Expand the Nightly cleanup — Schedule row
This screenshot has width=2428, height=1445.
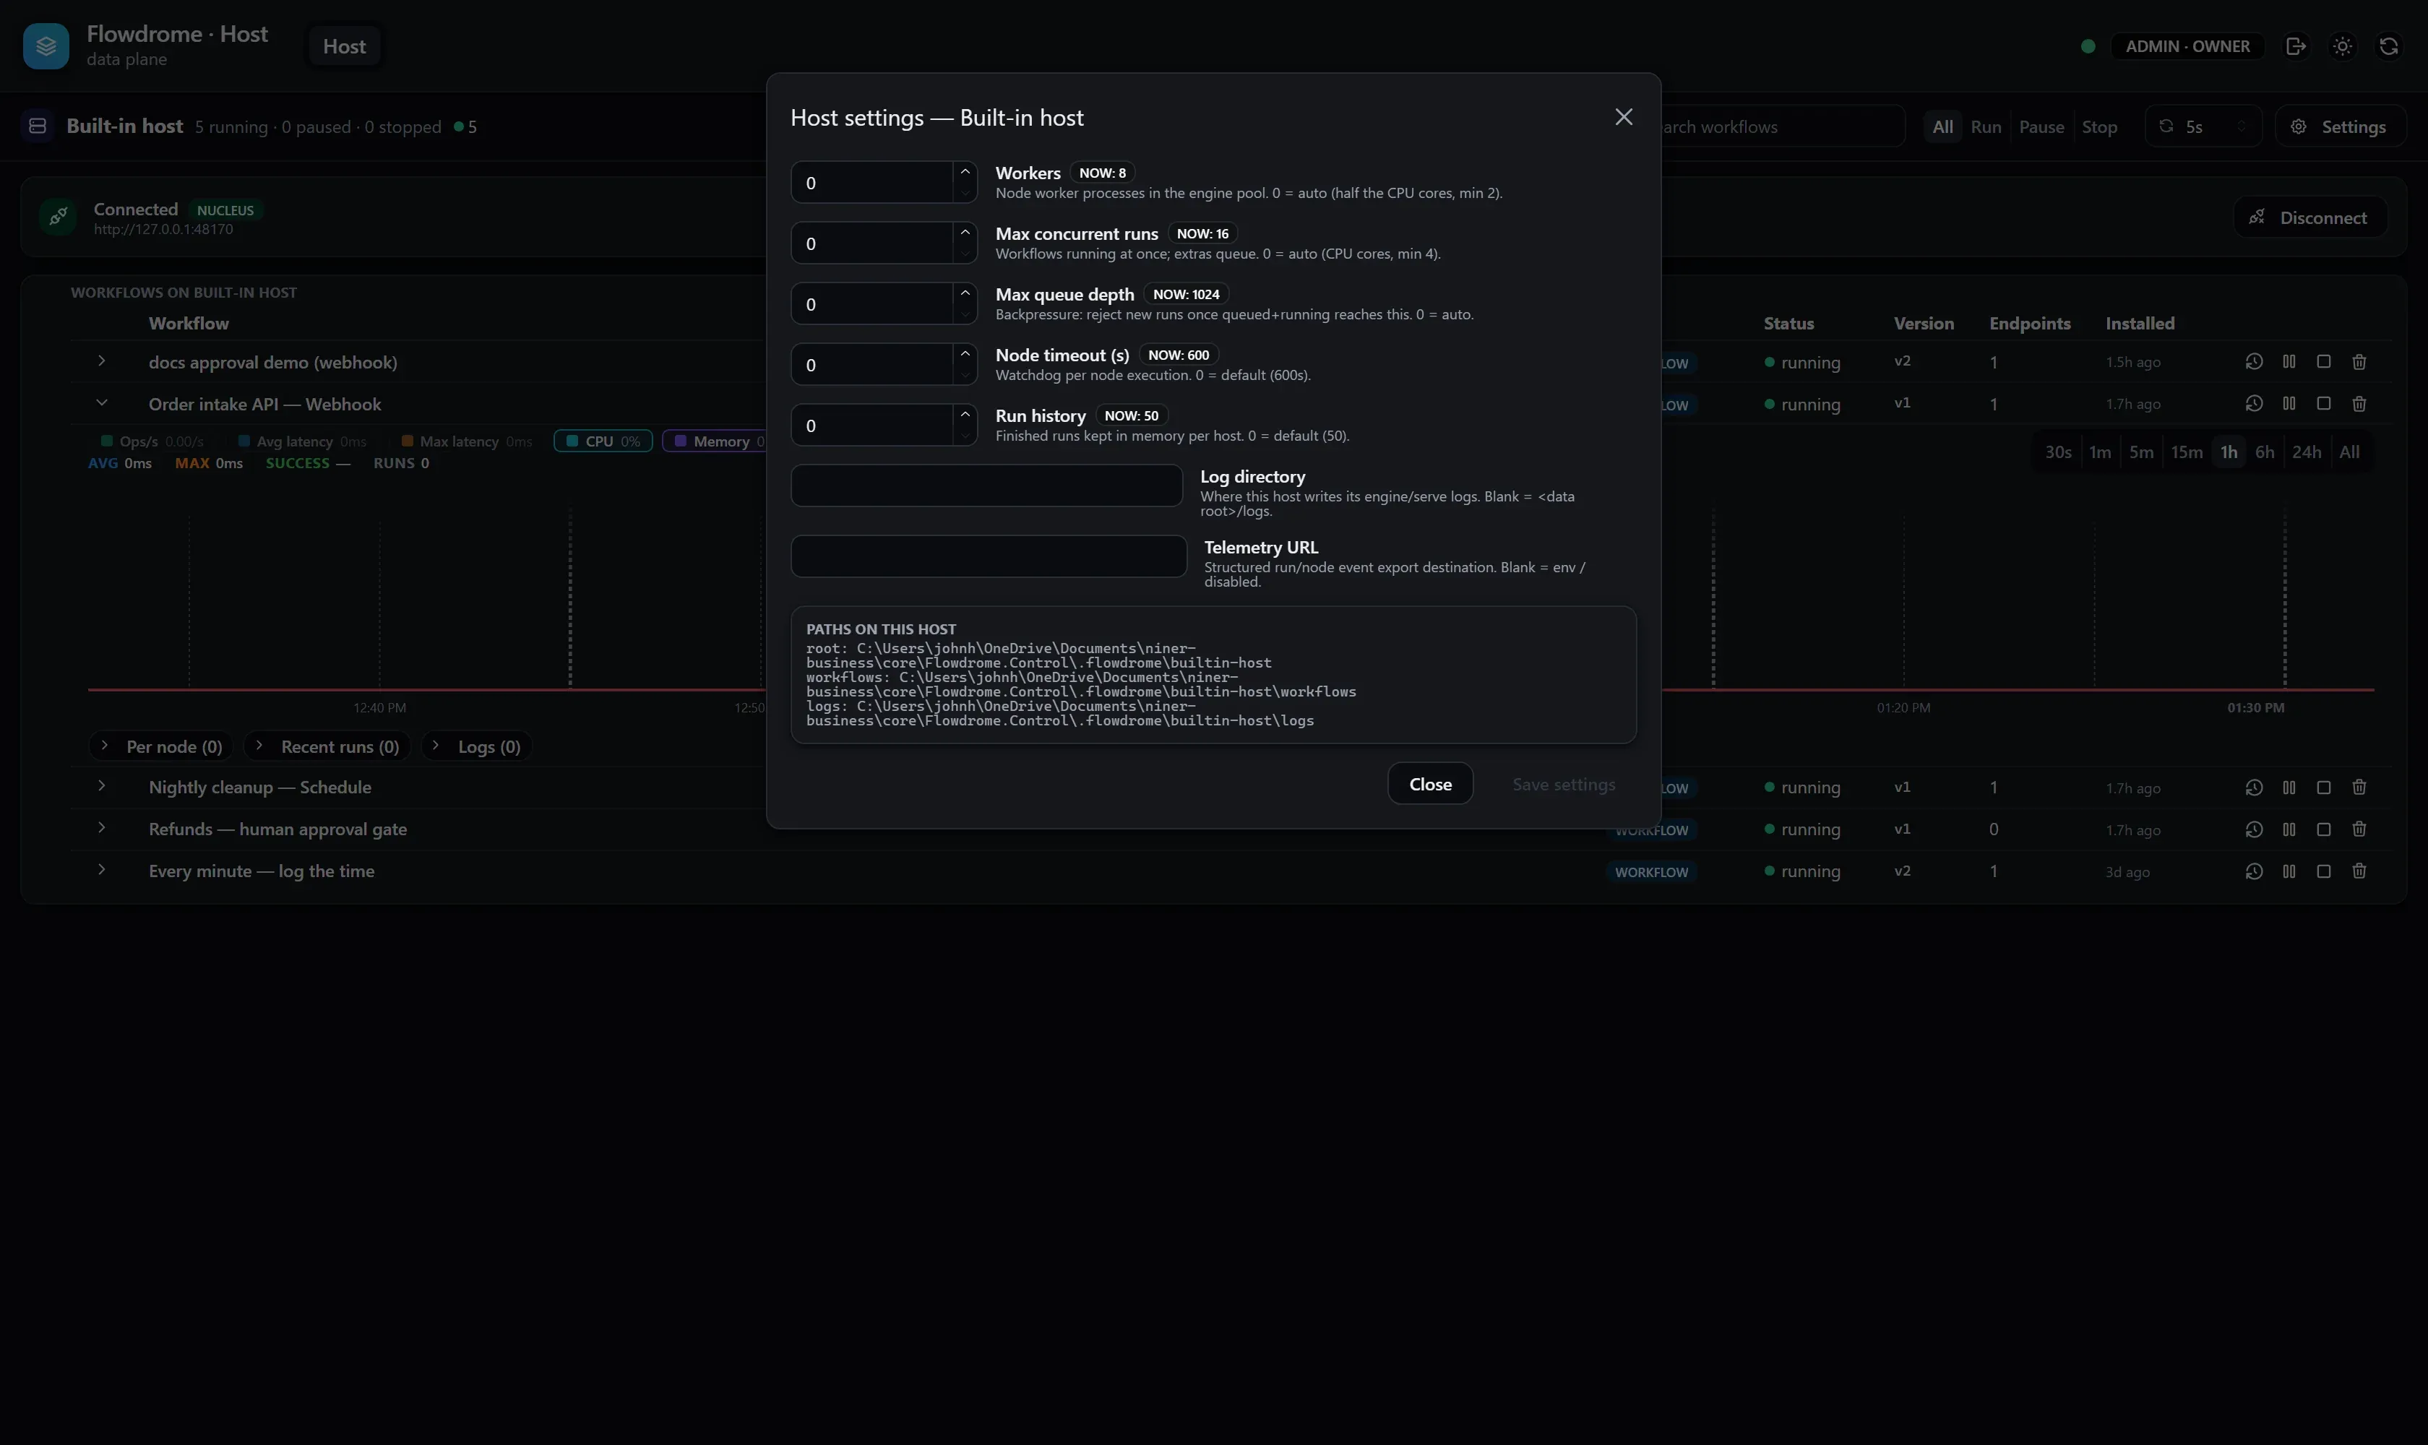tap(101, 786)
